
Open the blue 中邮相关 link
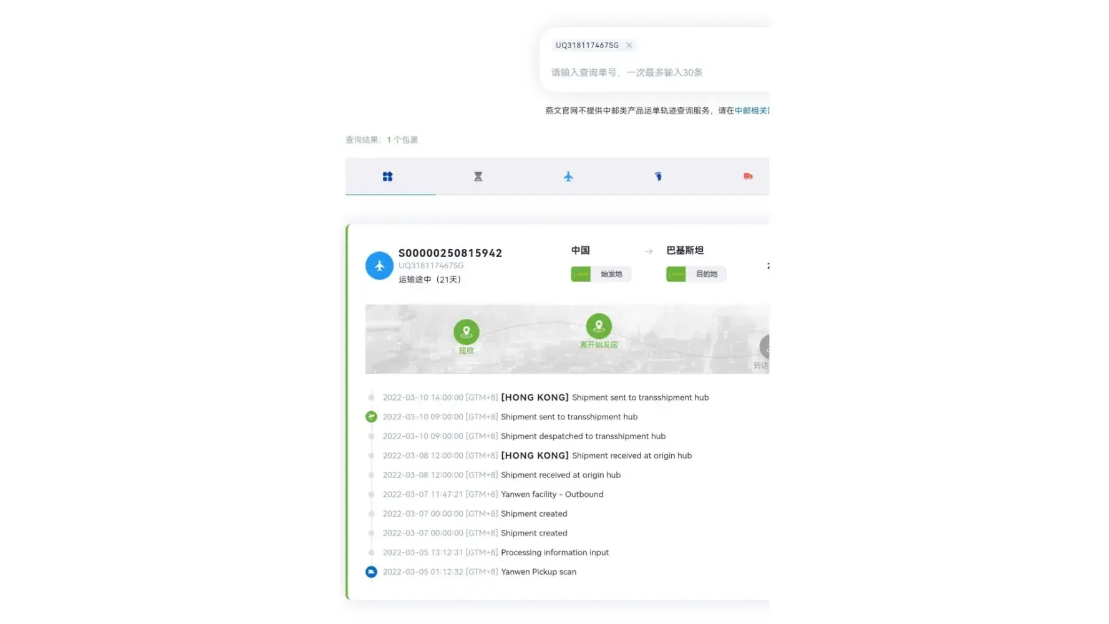pyautogui.click(x=751, y=110)
